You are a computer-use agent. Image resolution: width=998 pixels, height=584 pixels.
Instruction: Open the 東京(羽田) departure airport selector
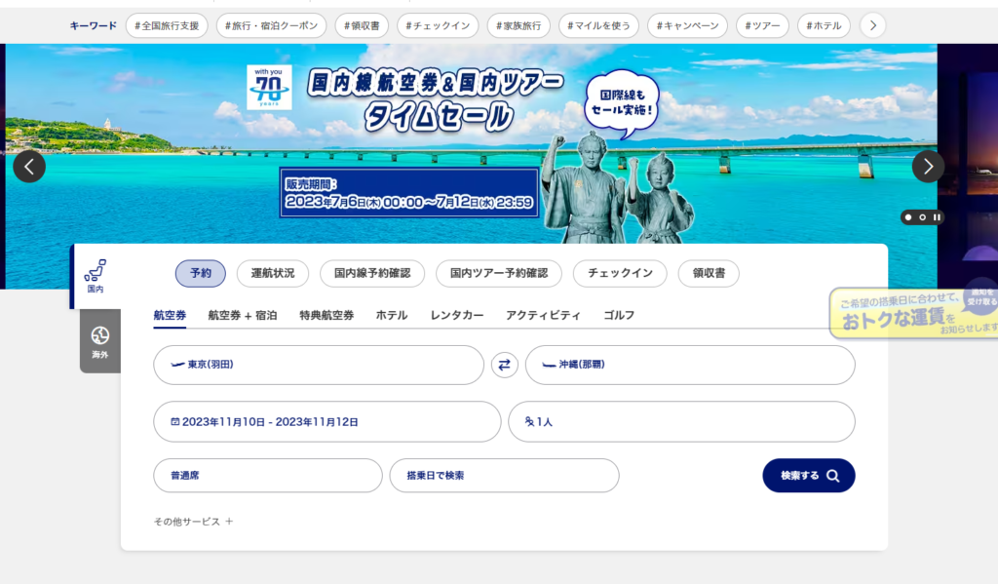coord(319,365)
